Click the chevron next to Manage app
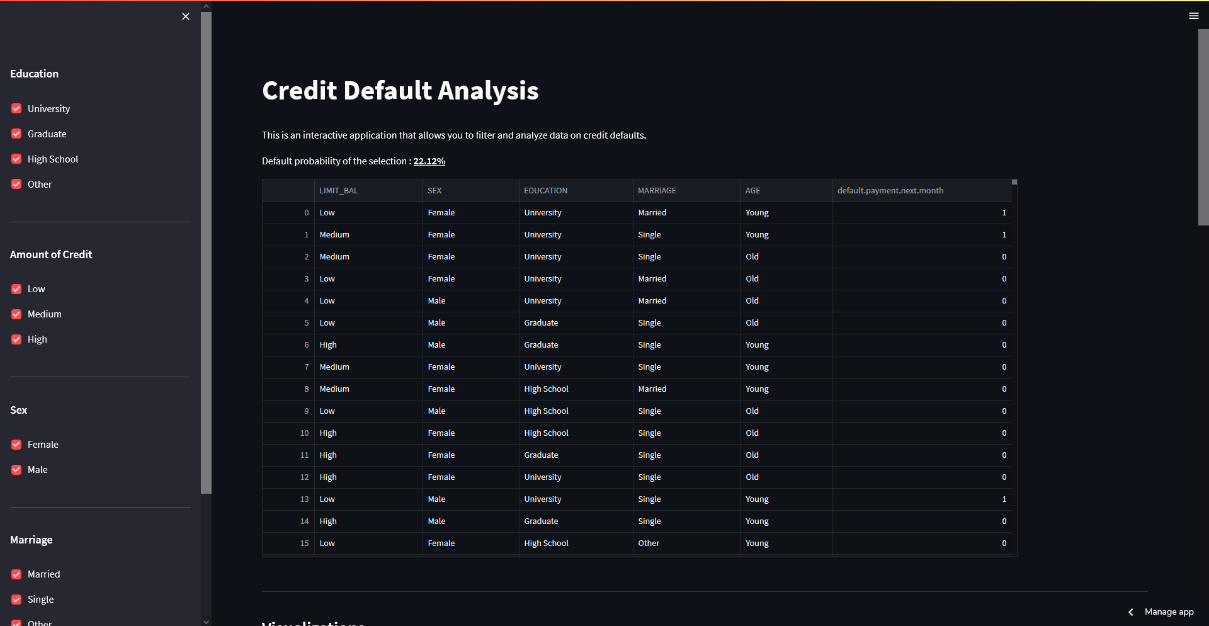1209x626 pixels. [x=1131, y=612]
